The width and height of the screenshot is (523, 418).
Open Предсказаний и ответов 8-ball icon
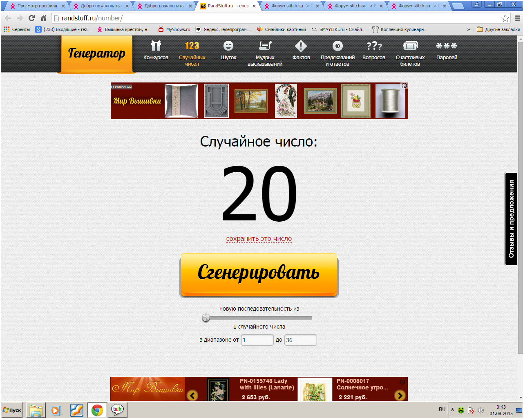click(337, 46)
